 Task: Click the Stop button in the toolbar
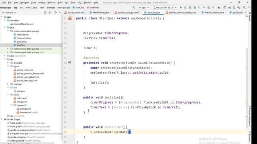click(x=213, y=8)
